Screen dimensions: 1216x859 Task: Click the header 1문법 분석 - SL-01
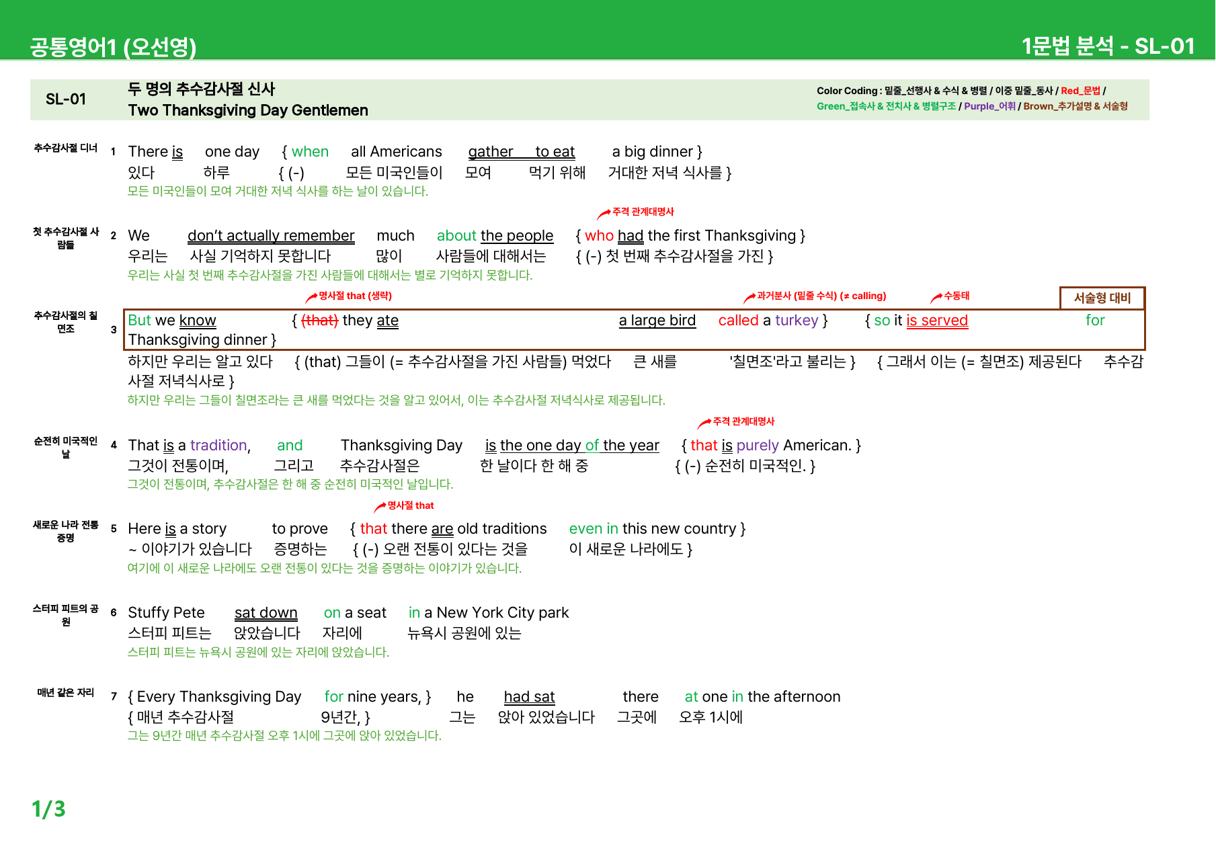pyautogui.click(x=1108, y=46)
